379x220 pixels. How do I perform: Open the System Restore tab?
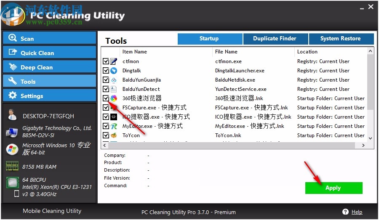click(341, 39)
